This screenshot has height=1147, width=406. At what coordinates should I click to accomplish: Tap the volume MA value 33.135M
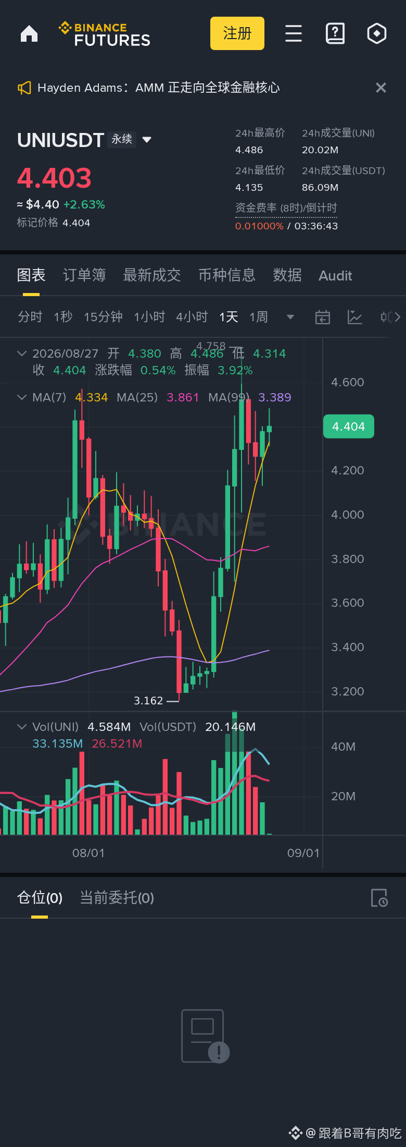click(x=58, y=743)
